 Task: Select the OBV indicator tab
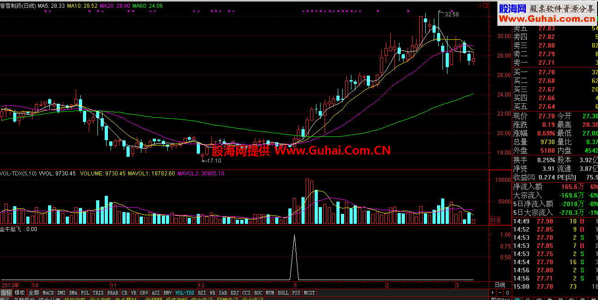pos(144,293)
